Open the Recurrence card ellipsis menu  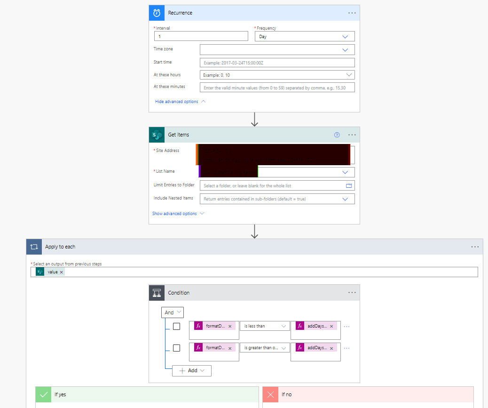pyautogui.click(x=352, y=13)
